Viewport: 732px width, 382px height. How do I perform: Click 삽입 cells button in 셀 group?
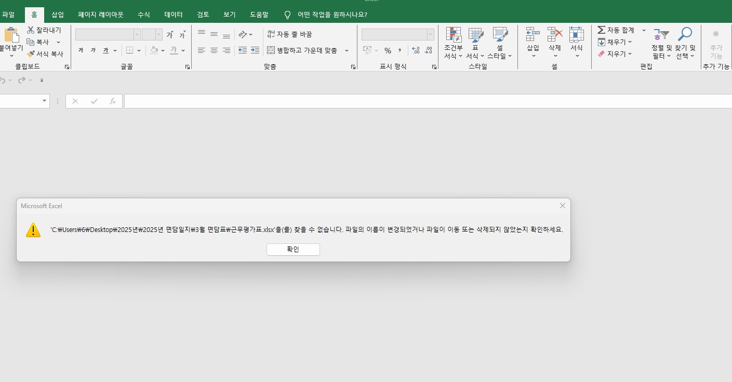click(x=533, y=43)
